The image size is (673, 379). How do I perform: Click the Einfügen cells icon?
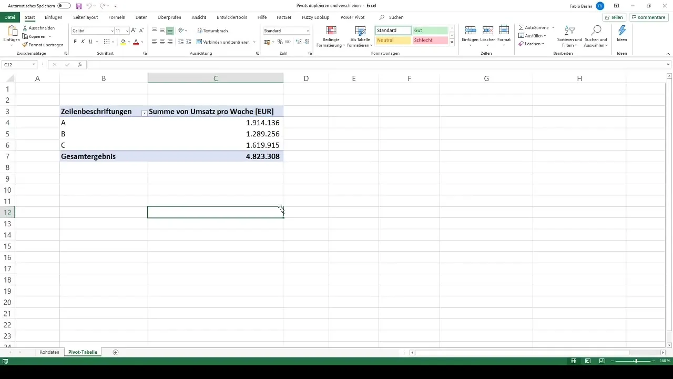tap(471, 30)
